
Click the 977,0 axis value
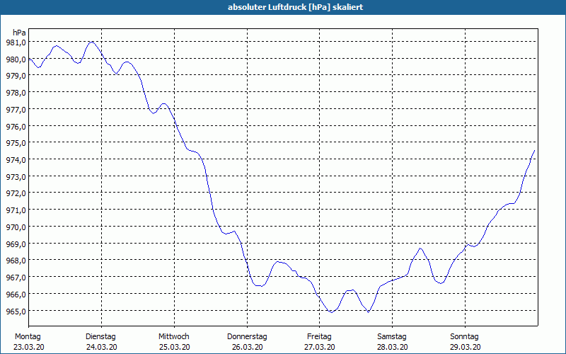pyautogui.click(x=16, y=110)
